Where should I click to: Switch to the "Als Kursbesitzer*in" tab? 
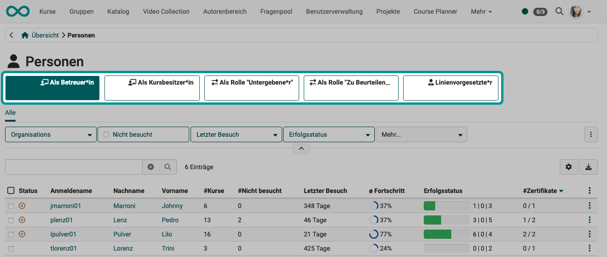point(152,88)
